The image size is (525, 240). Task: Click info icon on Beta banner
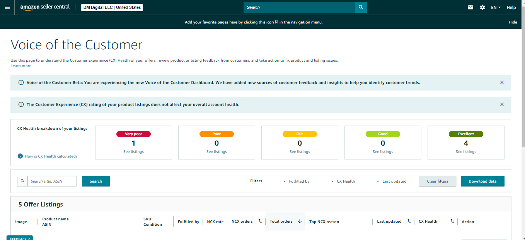pos(21,82)
